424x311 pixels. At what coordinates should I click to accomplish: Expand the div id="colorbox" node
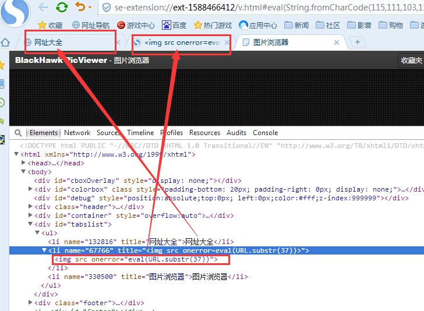click(x=30, y=189)
